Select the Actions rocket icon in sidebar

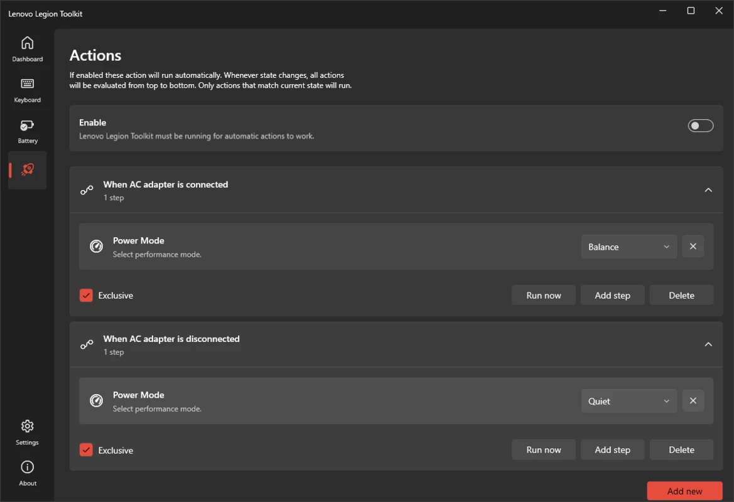(28, 169)
